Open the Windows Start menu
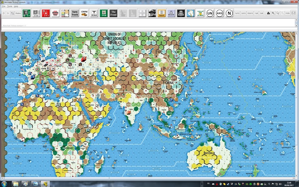Image resolution: width=299 pixels, height=187 pixels. pos(4,184)
